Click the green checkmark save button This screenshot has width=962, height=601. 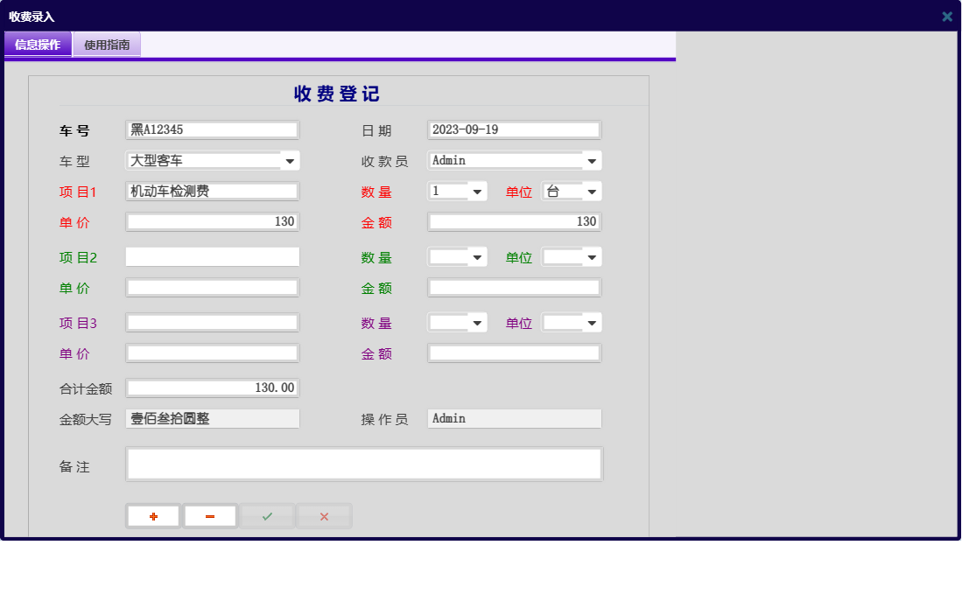[267, 516]
